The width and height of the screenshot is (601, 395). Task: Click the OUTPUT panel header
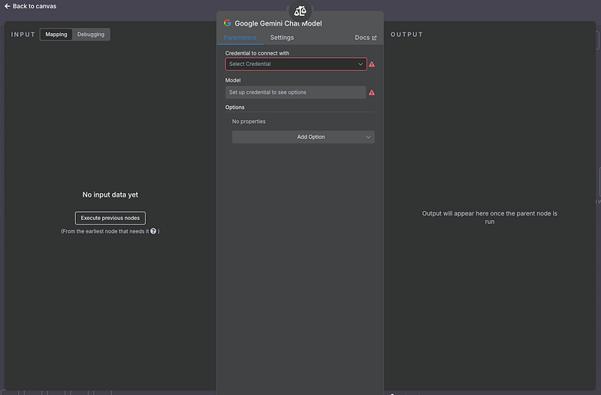point(406,35)
